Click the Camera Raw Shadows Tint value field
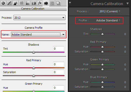 point(59,49)
